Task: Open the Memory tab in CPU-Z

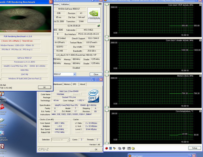Action: click(x=67, y=84)
